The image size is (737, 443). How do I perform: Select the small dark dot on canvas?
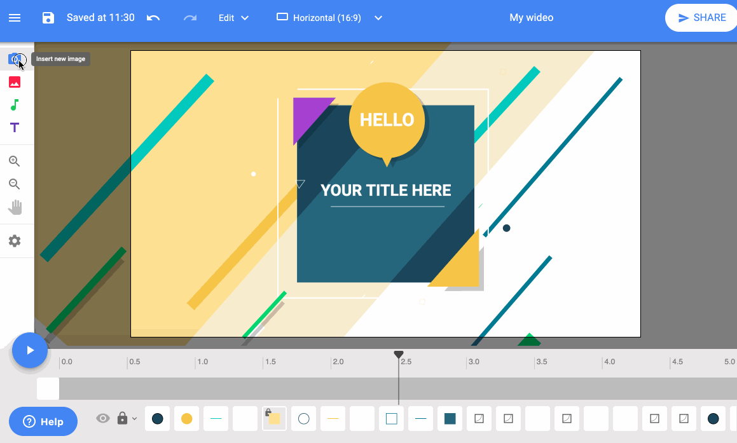pyautogui.click(x=506, y=228)
